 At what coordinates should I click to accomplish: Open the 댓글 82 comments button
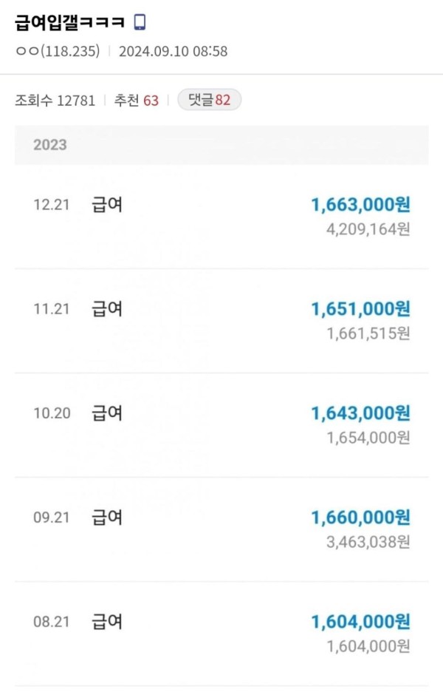[210, 100]
